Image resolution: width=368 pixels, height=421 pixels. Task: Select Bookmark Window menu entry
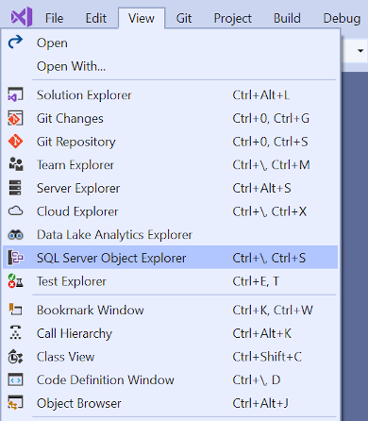point(170,310)
